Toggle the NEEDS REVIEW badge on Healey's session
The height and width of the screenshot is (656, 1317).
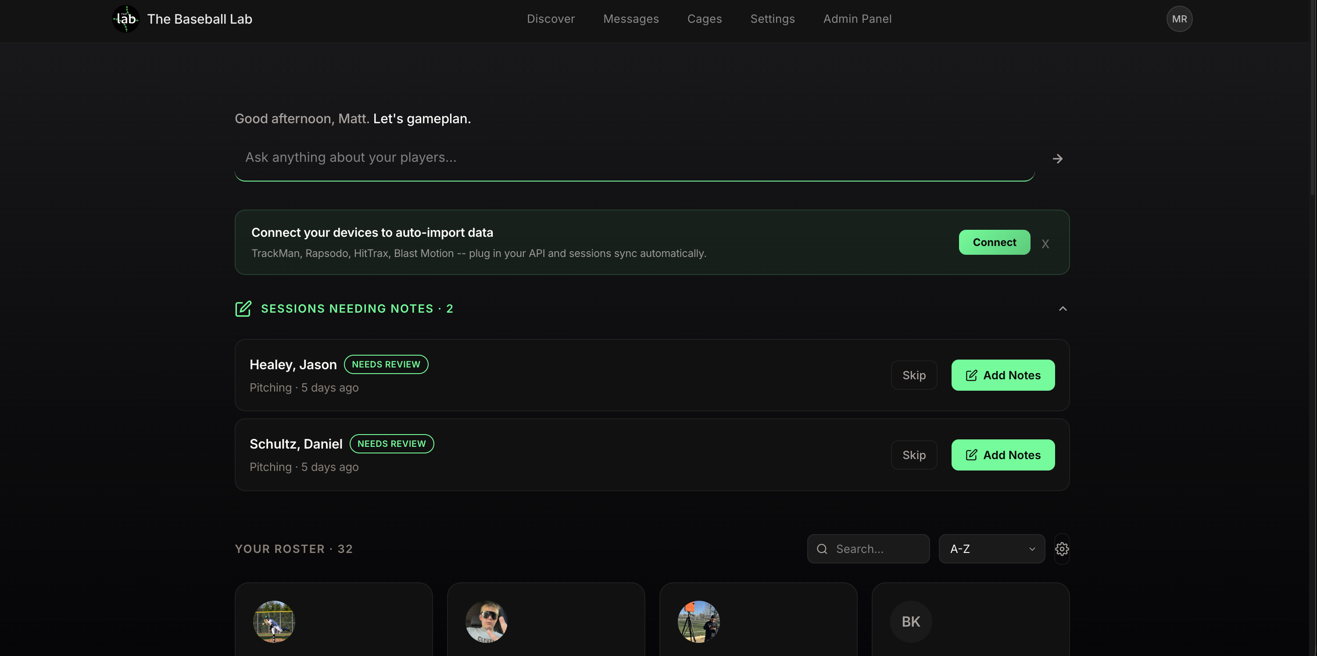pyautogui.click(x=386, y=364)
